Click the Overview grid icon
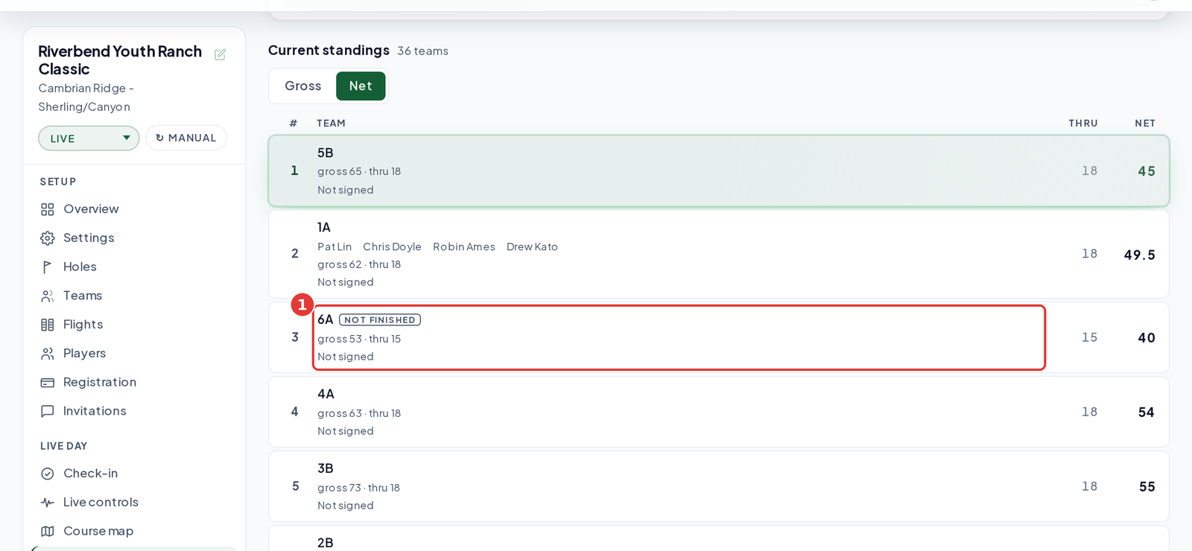The height and width of the screenshot is (551, 1192). click(x=48, y=209)
